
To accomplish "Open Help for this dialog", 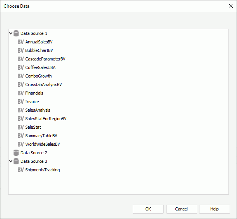I will coord(214,209).
